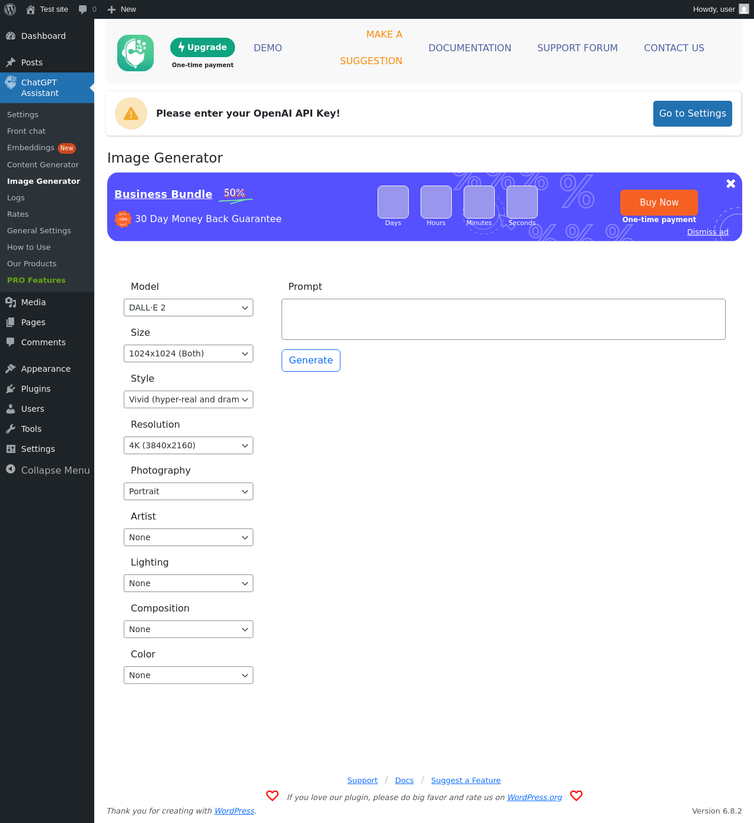
Task: Click the Generate button
Action: pos(311,361)
